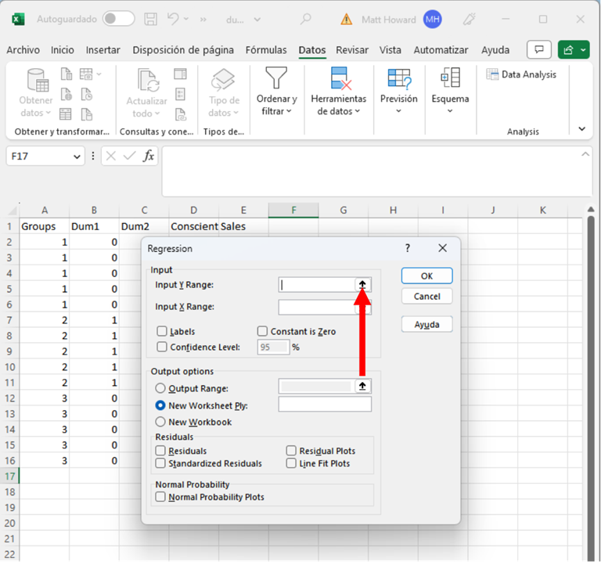The height and width of the screenshot is (562, 601).
Task: Click the Herramientas de datos icon
Action: (338, 78)
